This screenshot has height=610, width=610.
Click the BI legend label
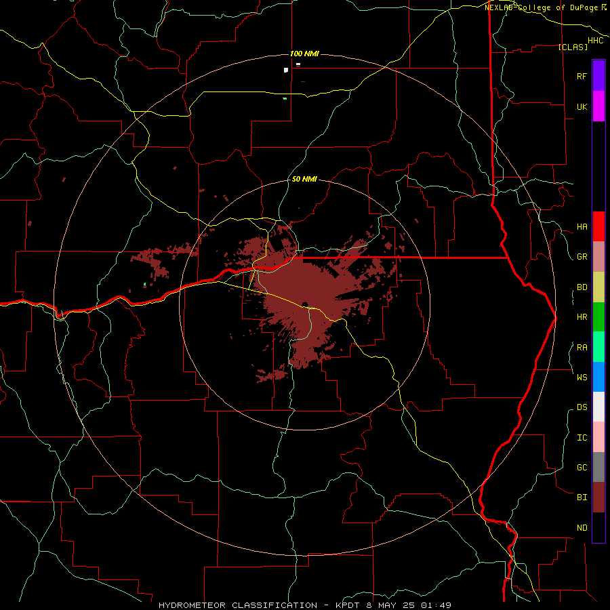coord(582,497)
